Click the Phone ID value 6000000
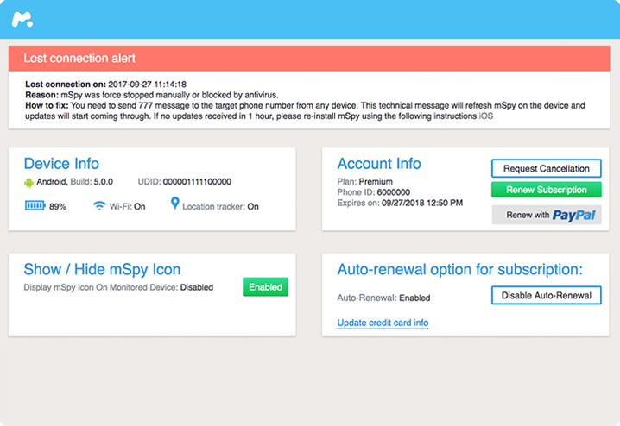The width and height of the screenshot is (620, 426). [394, 192]
